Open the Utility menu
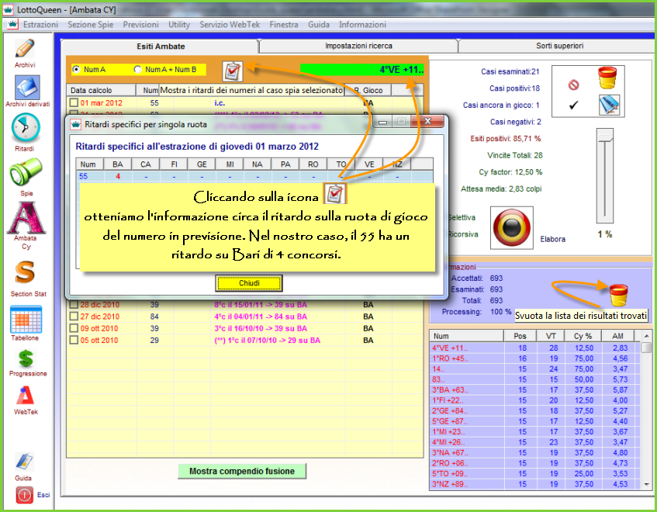Screen dimensions: 657x512 179,25
